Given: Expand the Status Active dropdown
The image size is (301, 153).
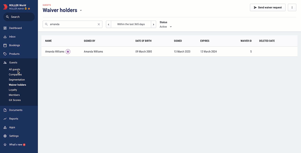Looking at the screenshot, I should [x=166, y=27].
